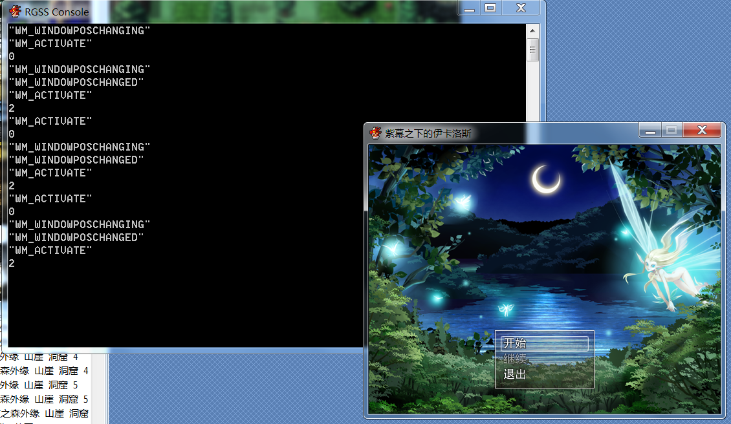Click the 紫幕之下的伊卡洛斯 window title icon

(x=375, y=133)
